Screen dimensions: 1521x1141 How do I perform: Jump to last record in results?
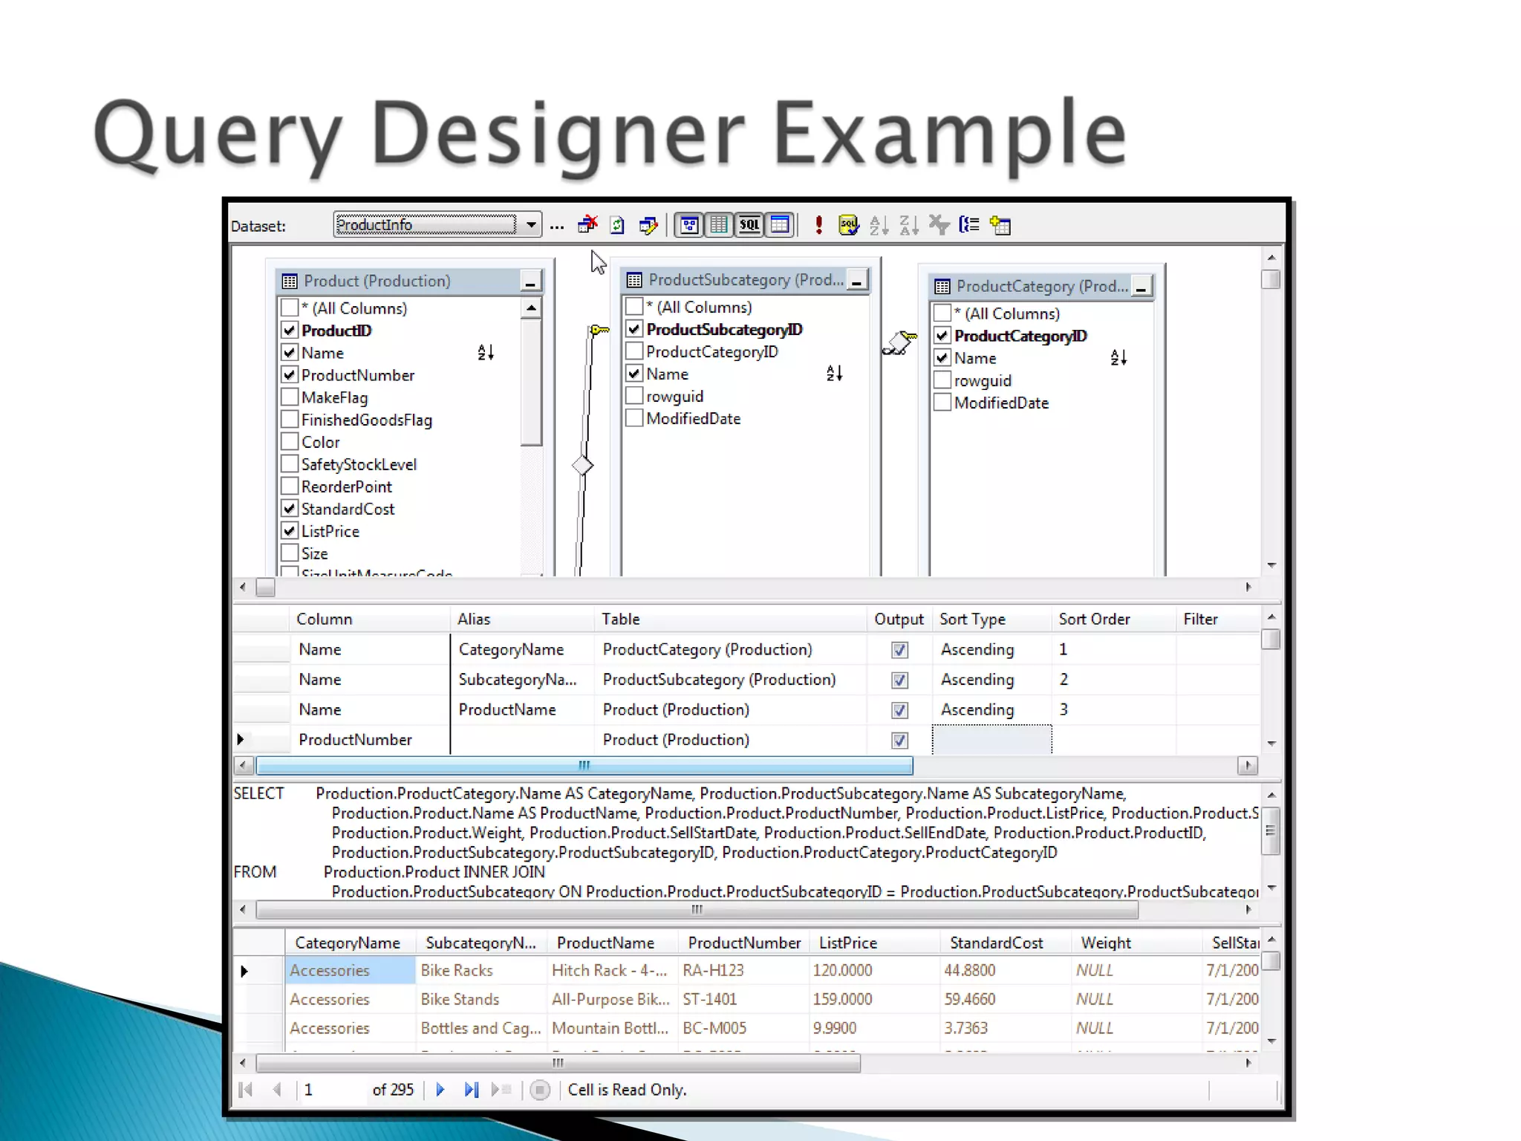pyautogui.click(x=471, y=1090)
